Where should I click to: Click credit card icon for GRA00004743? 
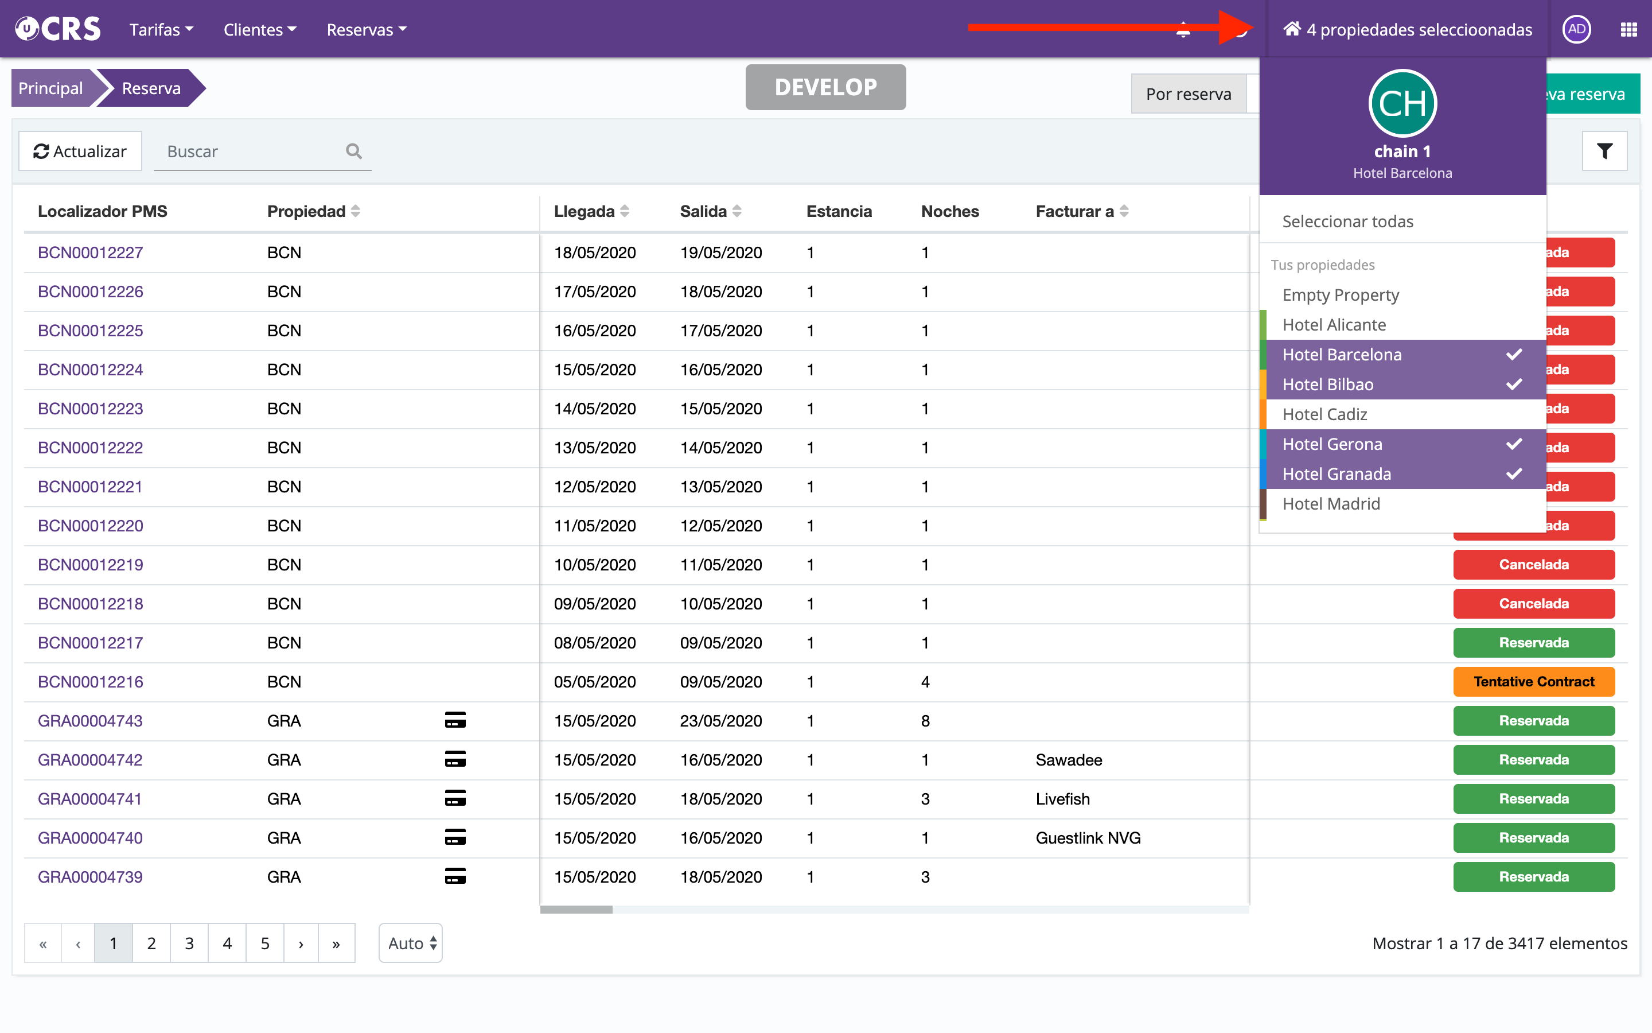pos(455,720)
